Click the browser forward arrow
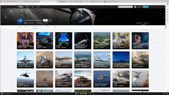Viewport: 169px width, 95px height. coord(5,4)
